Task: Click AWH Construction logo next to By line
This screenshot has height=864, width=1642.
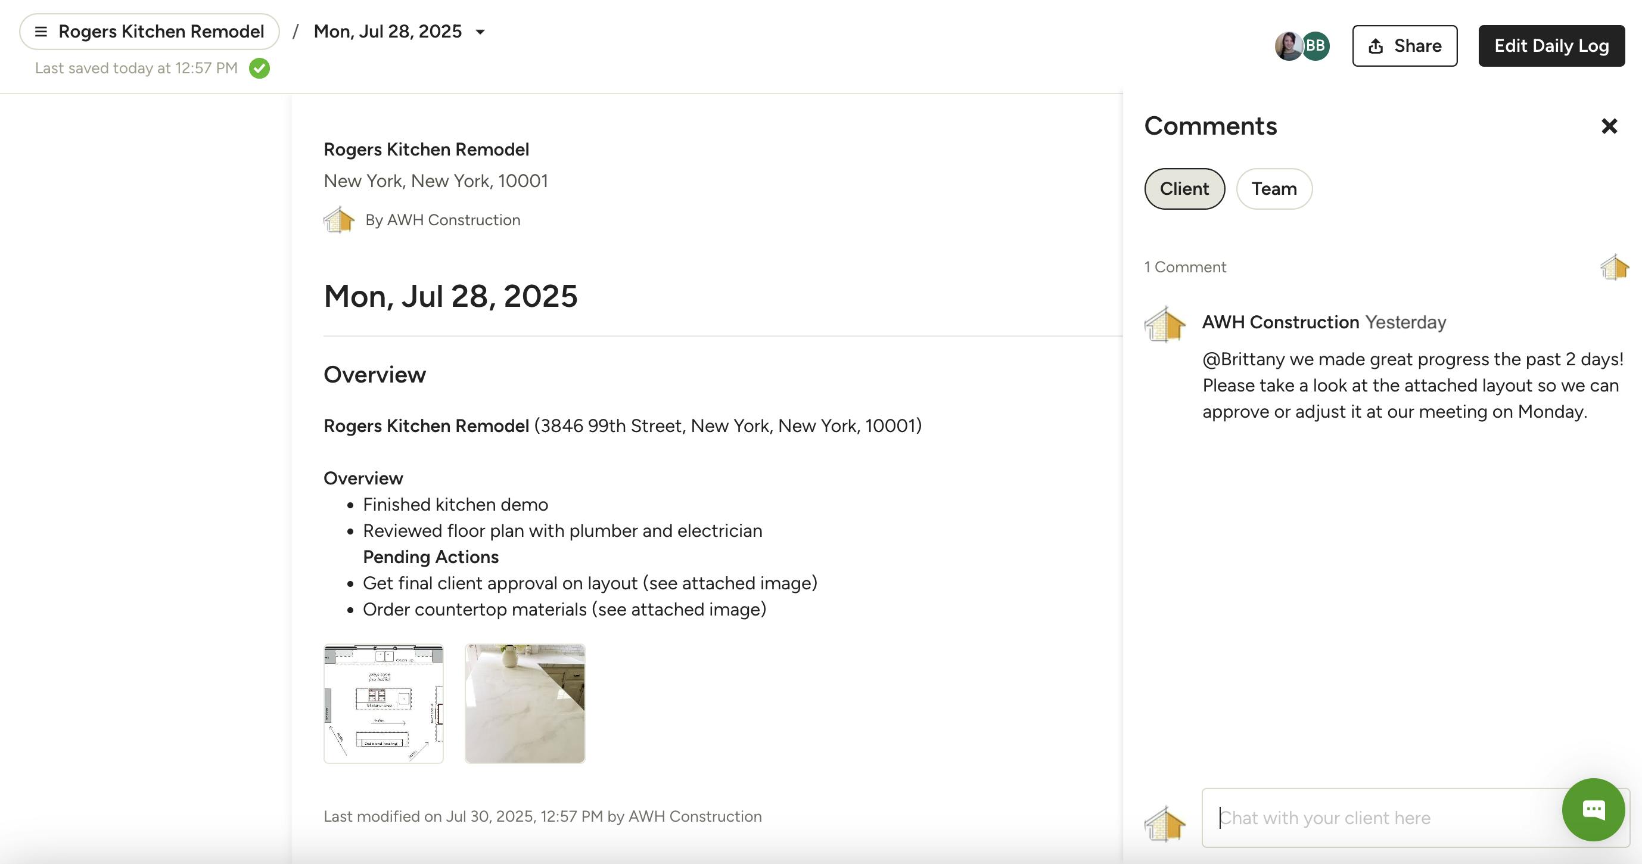Action: tap(339, 220)
